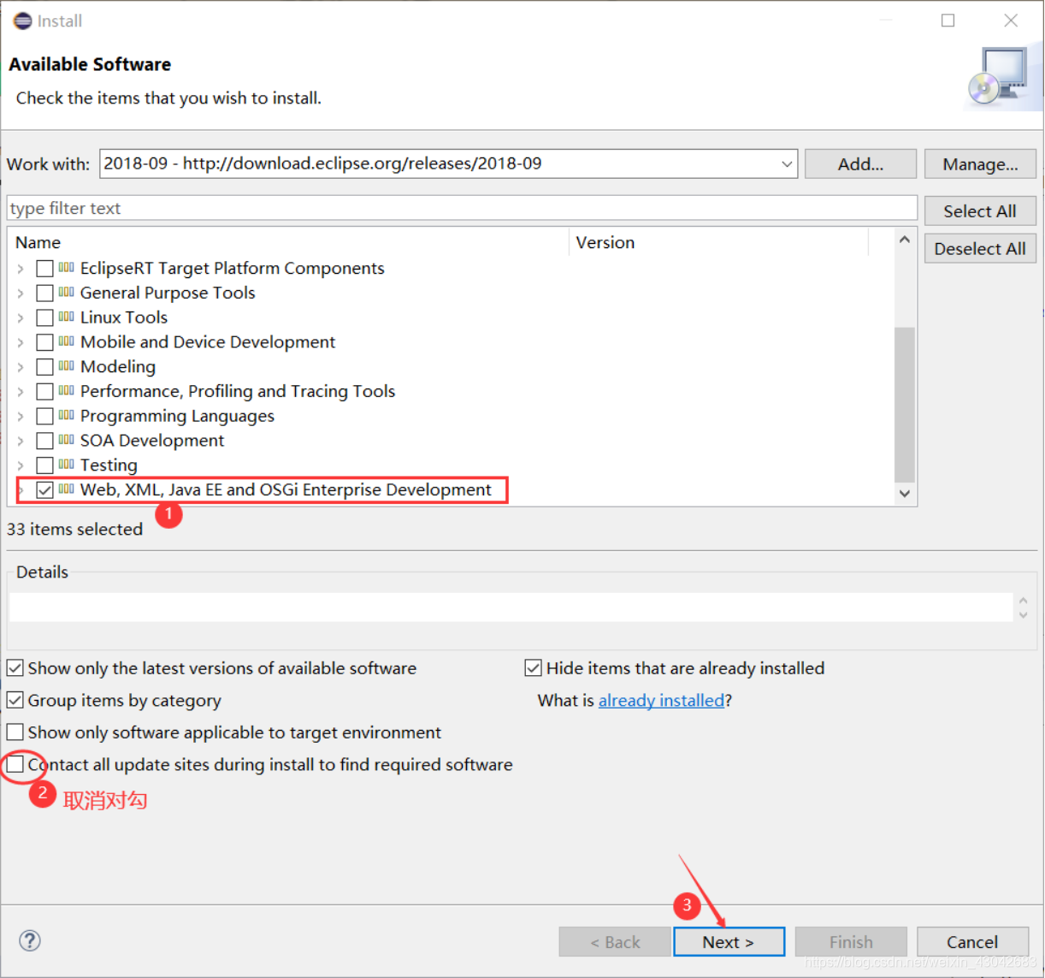Uncheck Web, XML, Java EE and OSGi checkbox

[44, 490]
